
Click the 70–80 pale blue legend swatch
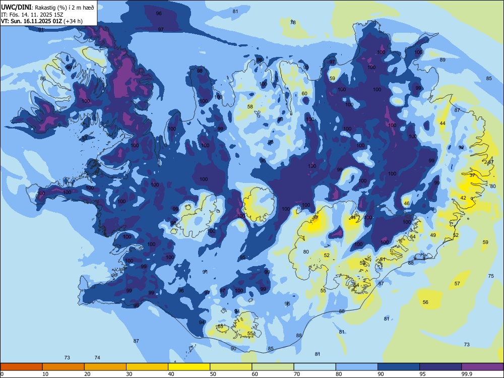pyautogui.click(x=314, y=367)
